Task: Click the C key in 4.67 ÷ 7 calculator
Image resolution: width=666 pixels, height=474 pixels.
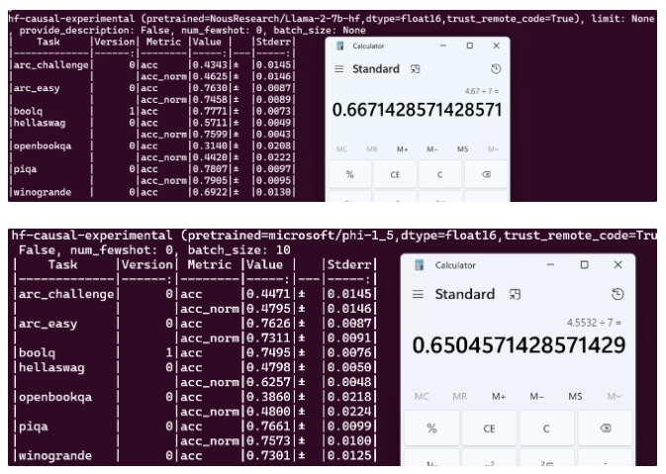Action: pos(440,174)
